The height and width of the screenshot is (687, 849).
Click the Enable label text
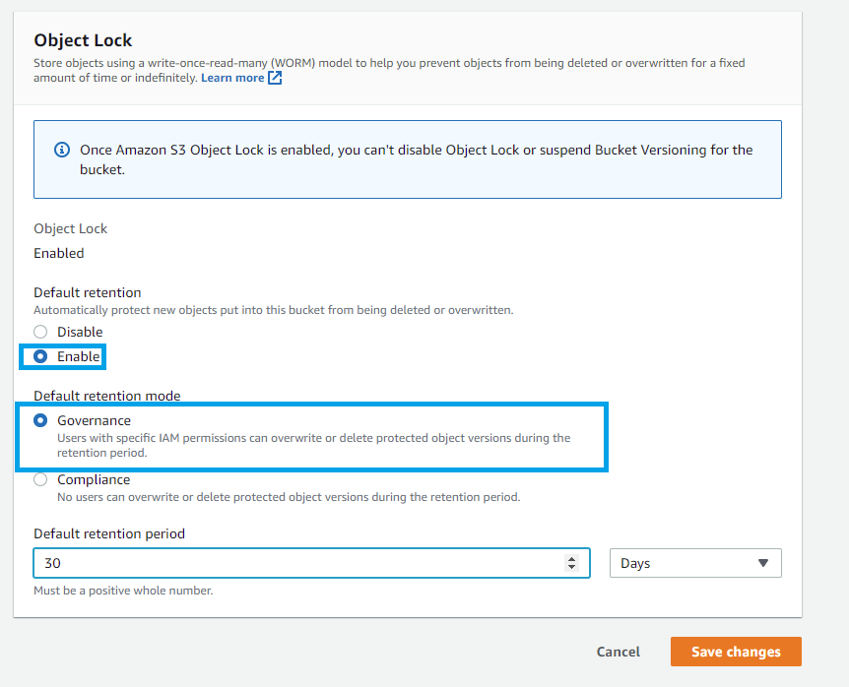79,356
